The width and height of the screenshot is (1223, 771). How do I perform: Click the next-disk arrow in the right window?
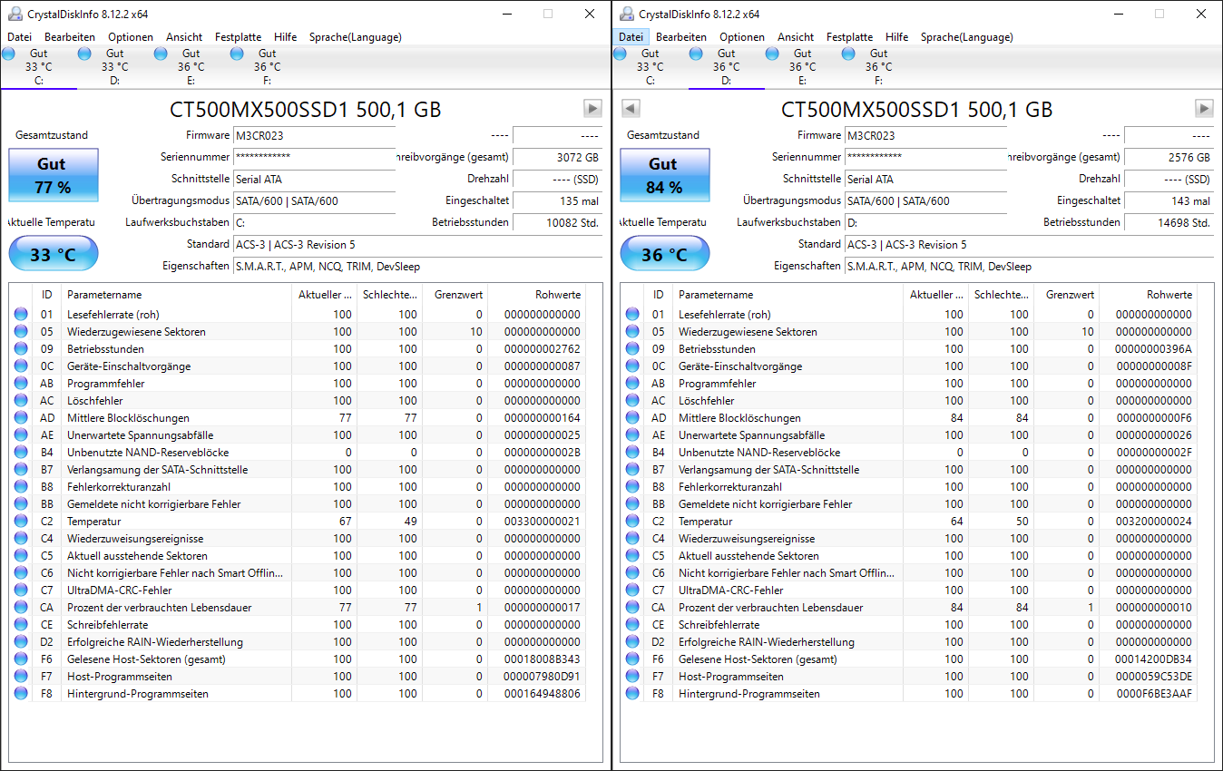tap(1204, 109)
